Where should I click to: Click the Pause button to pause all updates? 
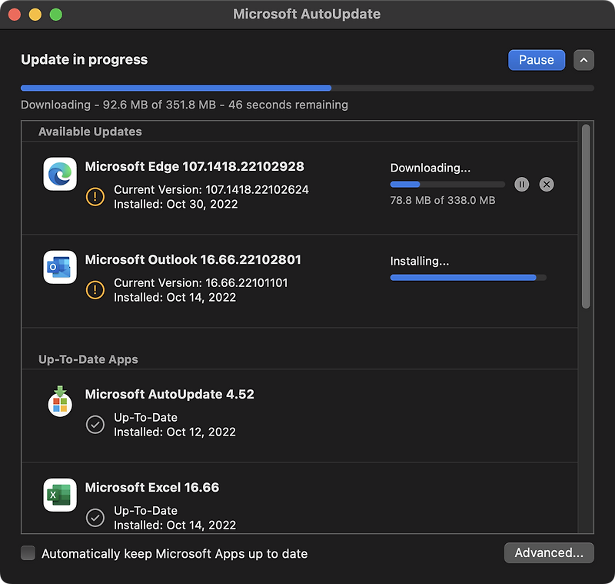(537, 60)
